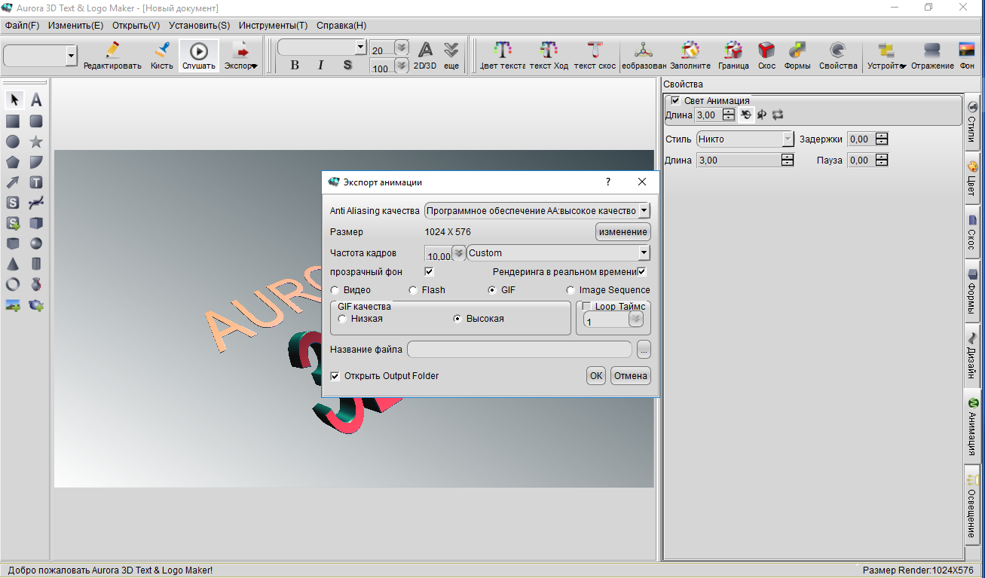Click the Слушать play button in the toolbar
985x578 pixels.
tap(199, 56)
